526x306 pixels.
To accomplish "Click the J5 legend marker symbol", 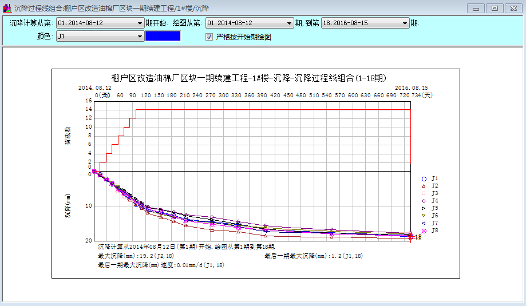I will click(x=424, y=209).
